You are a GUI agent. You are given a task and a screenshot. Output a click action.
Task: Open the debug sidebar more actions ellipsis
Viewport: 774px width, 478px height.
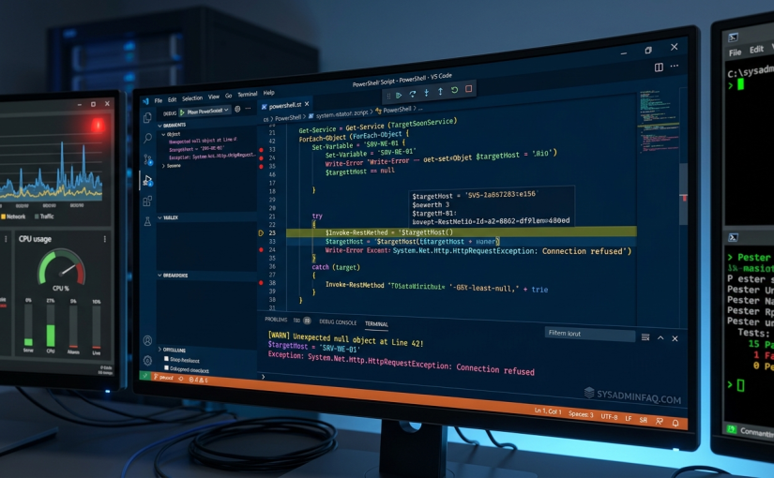click(x=248, y=109)
